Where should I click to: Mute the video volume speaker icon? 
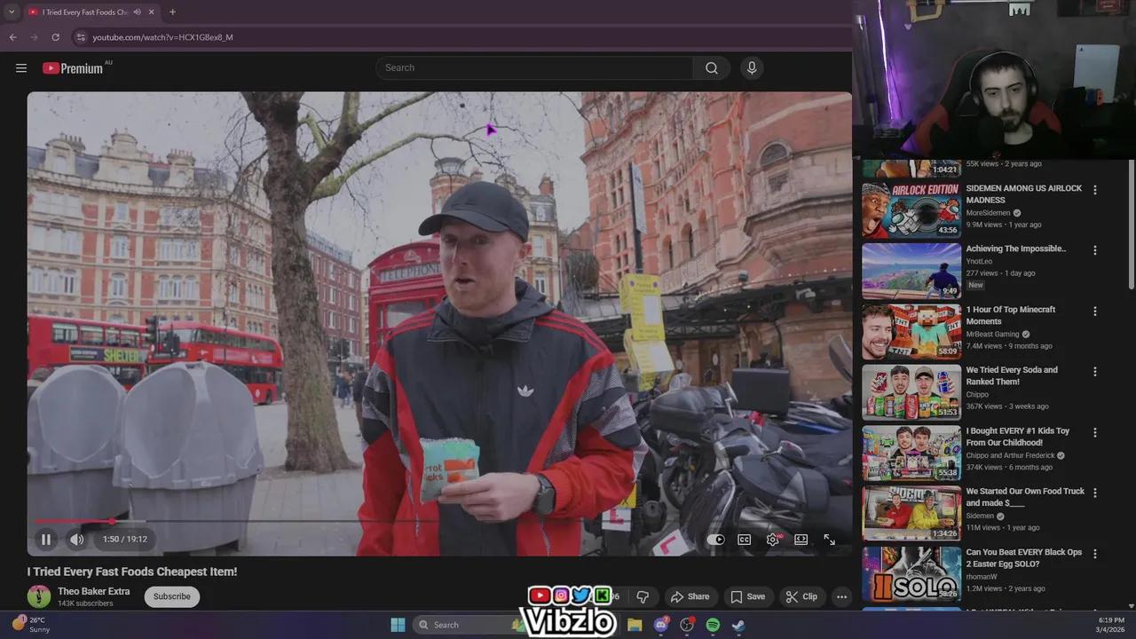tap(77, 539)
